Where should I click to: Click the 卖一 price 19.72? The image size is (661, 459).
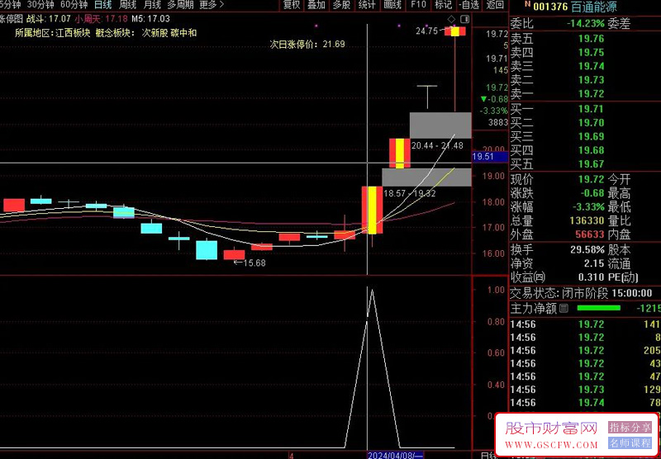(591, 93)
